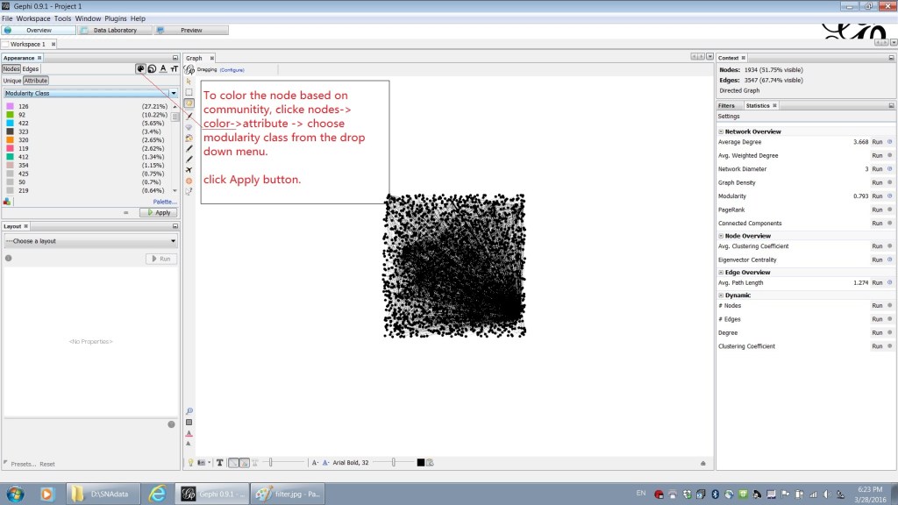Click the Apply button in Appearance
The image size is (898, 505).
point(159,212)
